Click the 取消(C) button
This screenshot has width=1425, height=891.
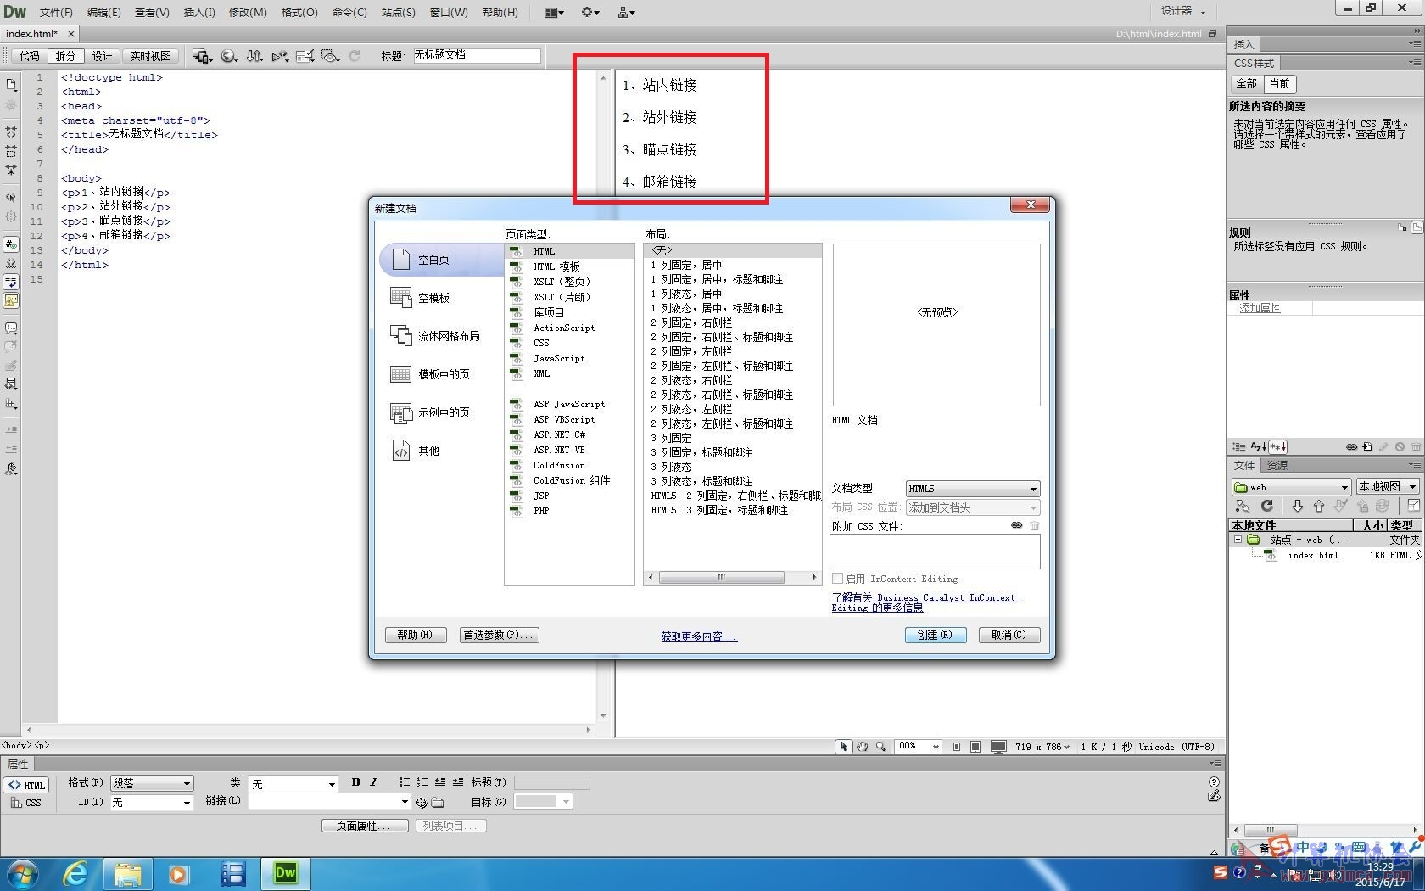(x=1009, y=635)
